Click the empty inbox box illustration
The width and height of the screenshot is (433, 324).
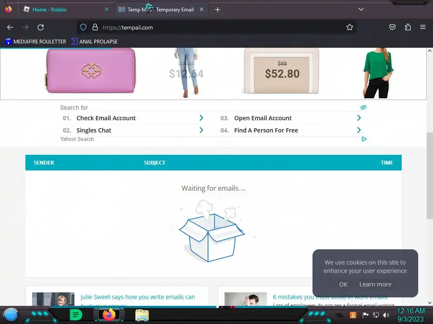point(212,231)
